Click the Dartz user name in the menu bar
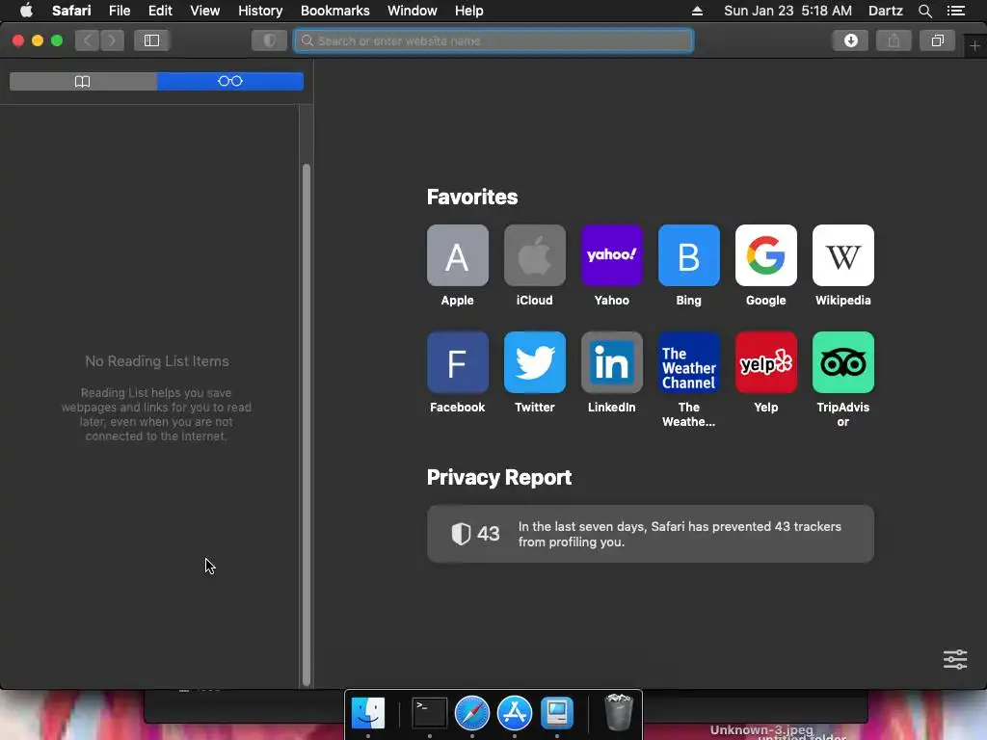 [x=886, y=11]
